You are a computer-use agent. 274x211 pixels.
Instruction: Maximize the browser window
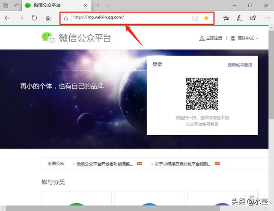[x=250, y=6]
